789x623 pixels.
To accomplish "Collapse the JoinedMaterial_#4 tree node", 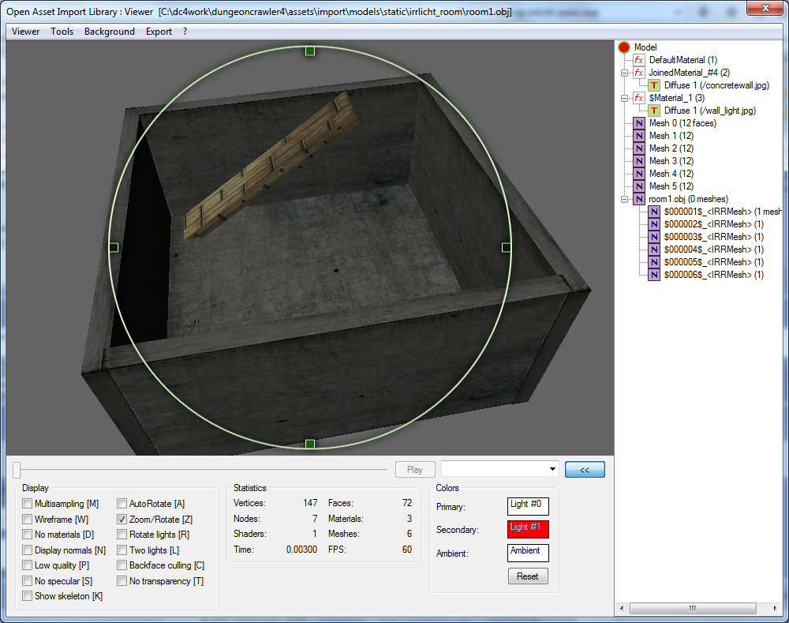I will point(624,73).
